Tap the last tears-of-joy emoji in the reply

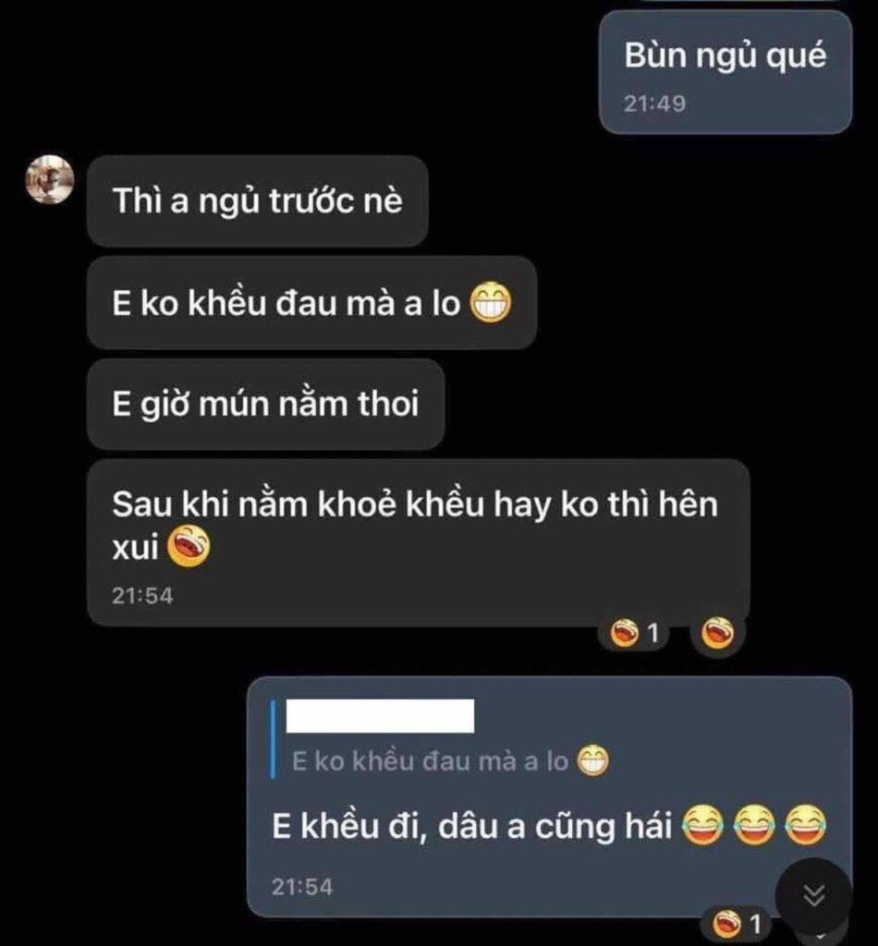click(806, 825)
